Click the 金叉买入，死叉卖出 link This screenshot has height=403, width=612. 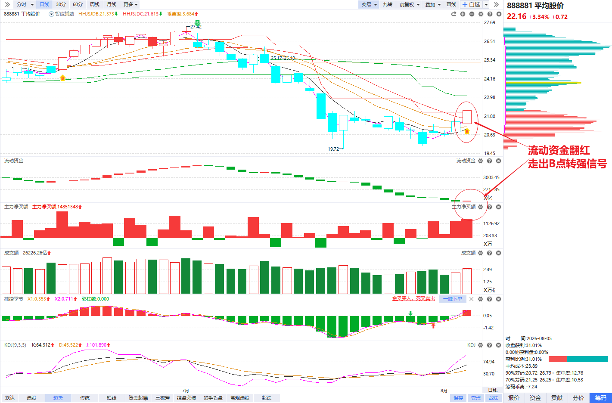[413, 299]
